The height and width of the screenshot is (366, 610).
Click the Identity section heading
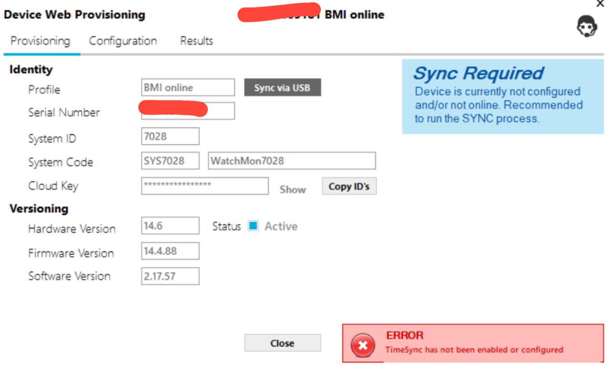31,69
